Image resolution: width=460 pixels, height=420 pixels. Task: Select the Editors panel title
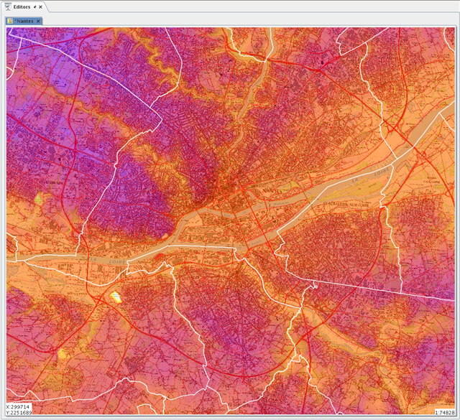(22, 6)
